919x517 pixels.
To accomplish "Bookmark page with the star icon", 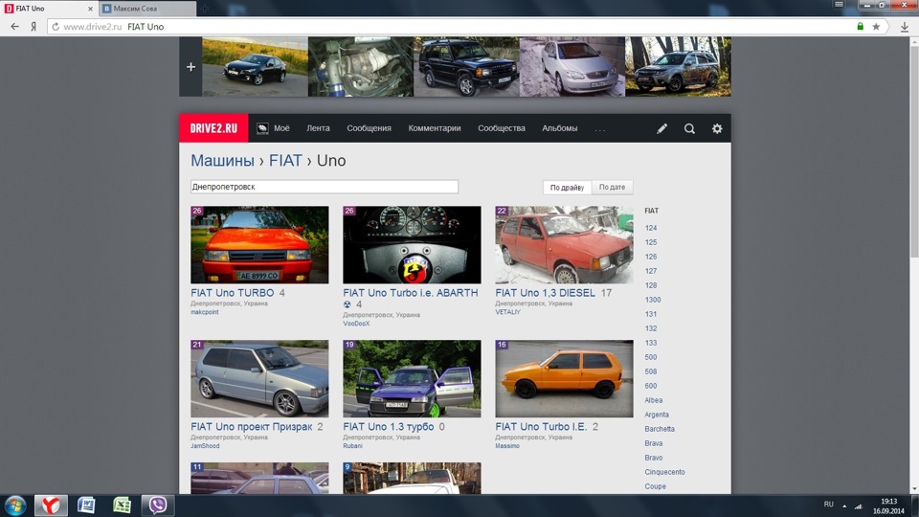I will click(876, 27).
